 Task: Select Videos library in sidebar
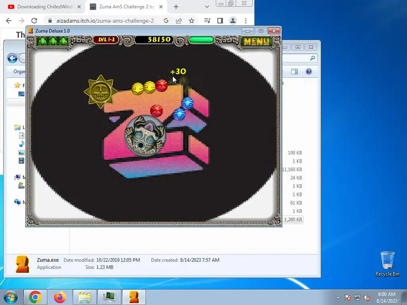21,161
